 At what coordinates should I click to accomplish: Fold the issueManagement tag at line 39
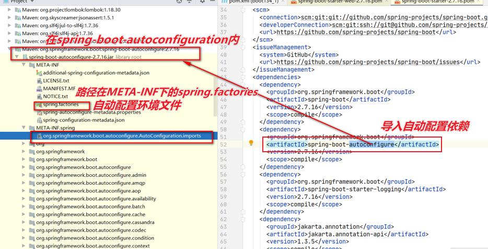[243, 48]
